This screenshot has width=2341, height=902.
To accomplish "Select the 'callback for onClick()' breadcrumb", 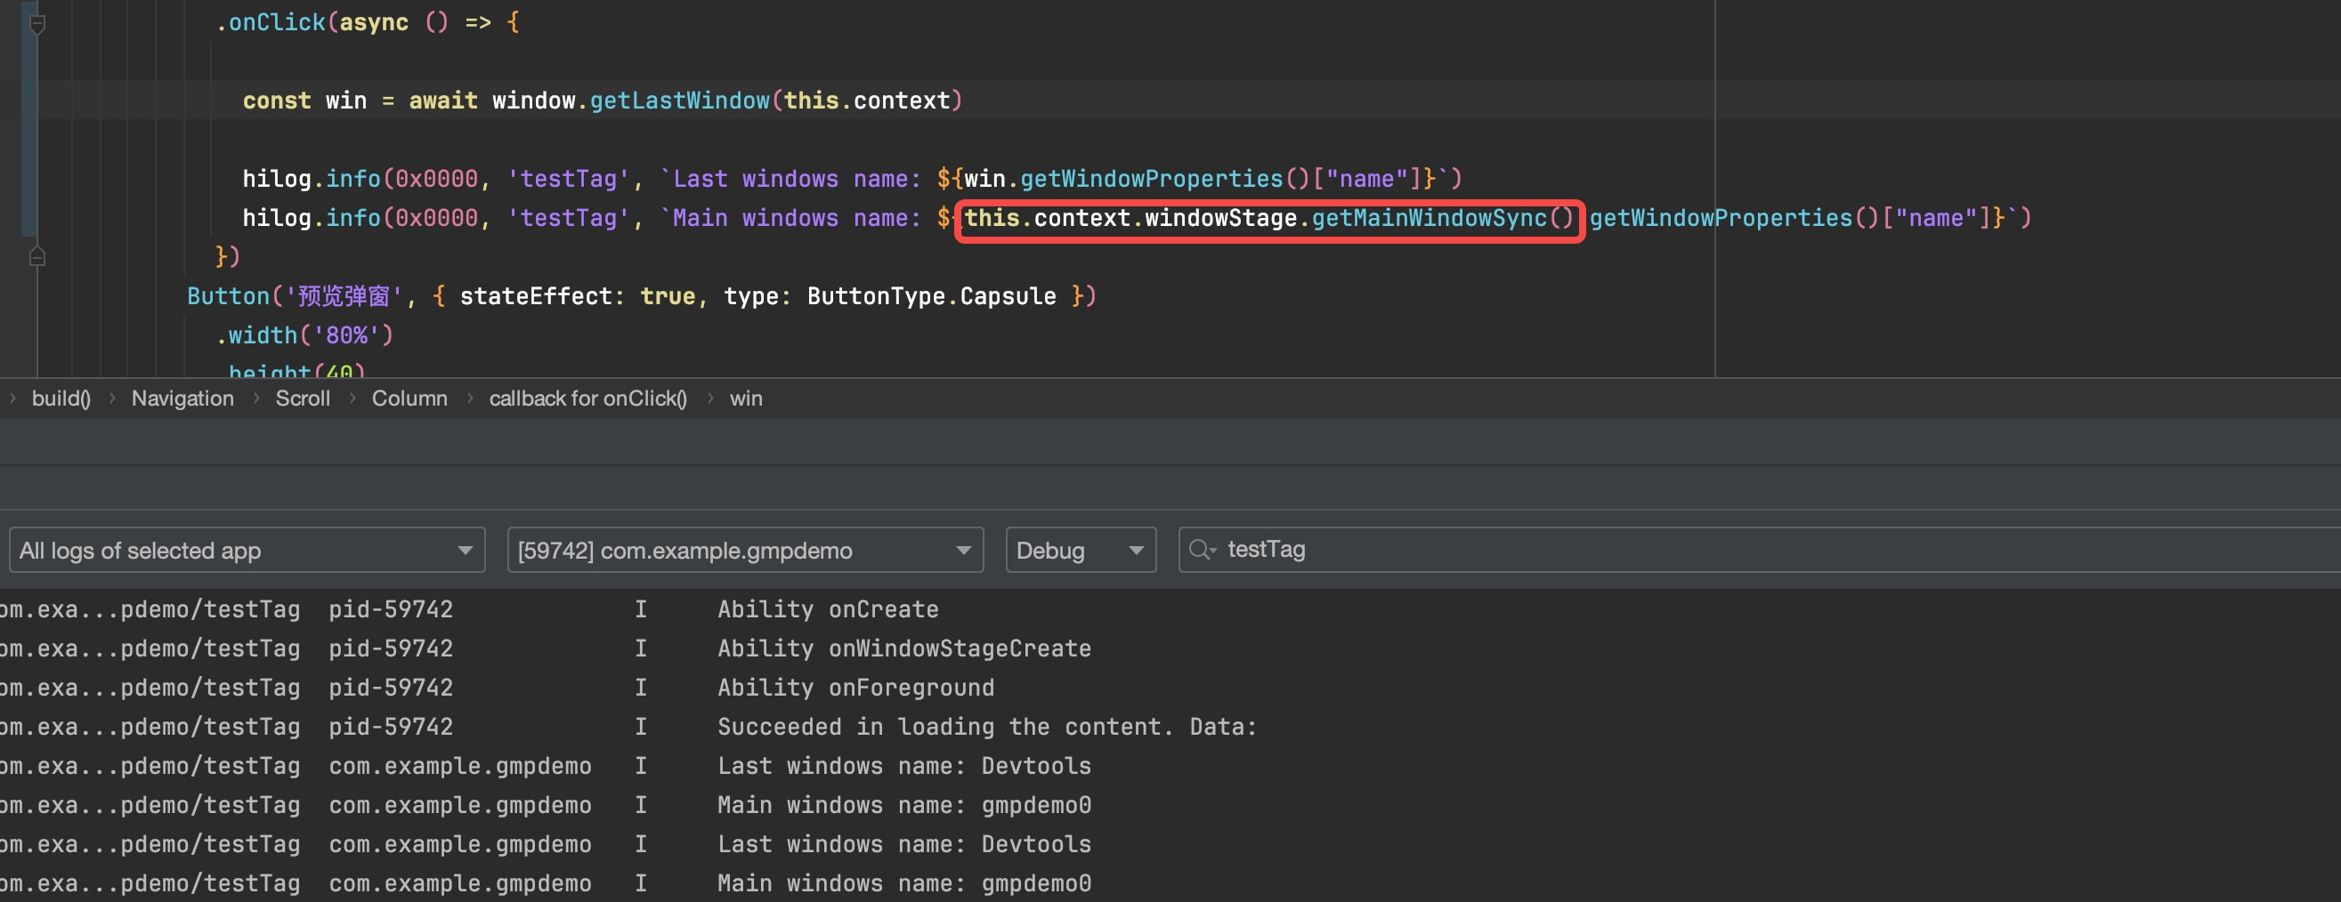I will pyautogui.click(x=588, y=399).
